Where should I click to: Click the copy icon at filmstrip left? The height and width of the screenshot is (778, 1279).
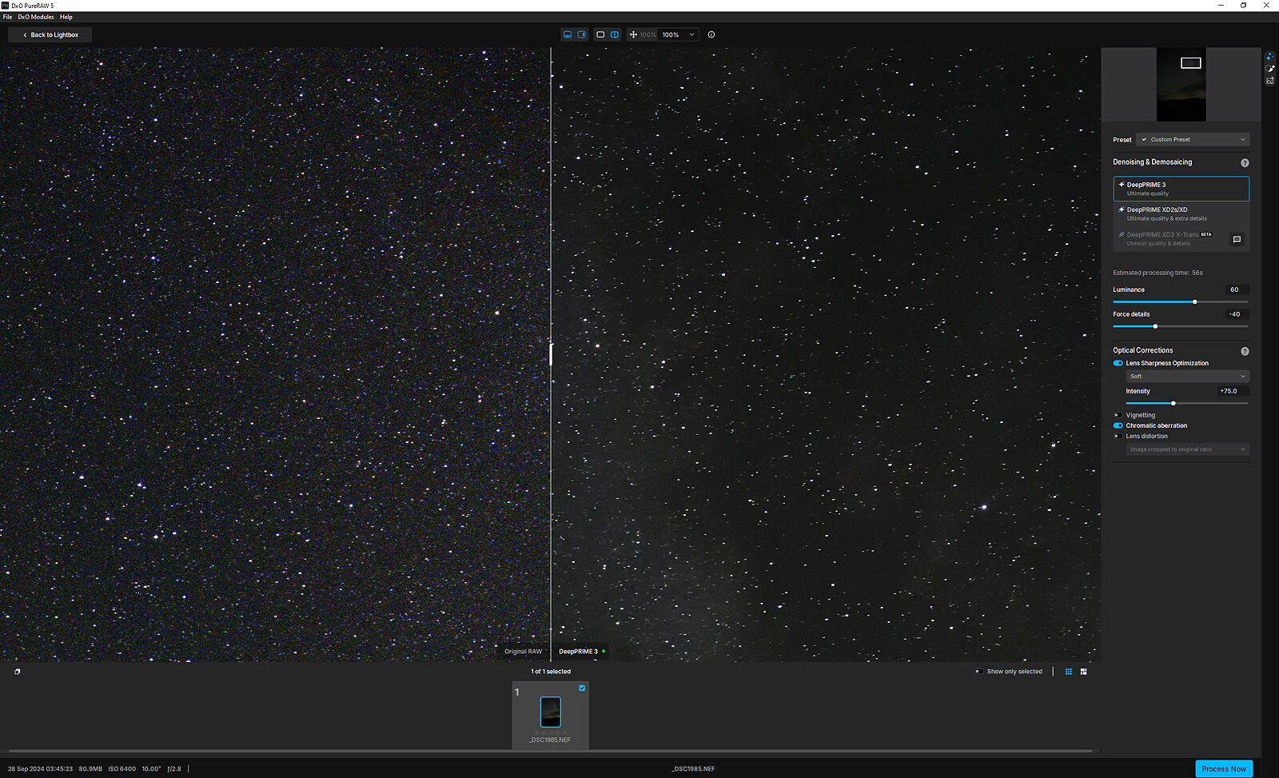click(x=17, y=672)
